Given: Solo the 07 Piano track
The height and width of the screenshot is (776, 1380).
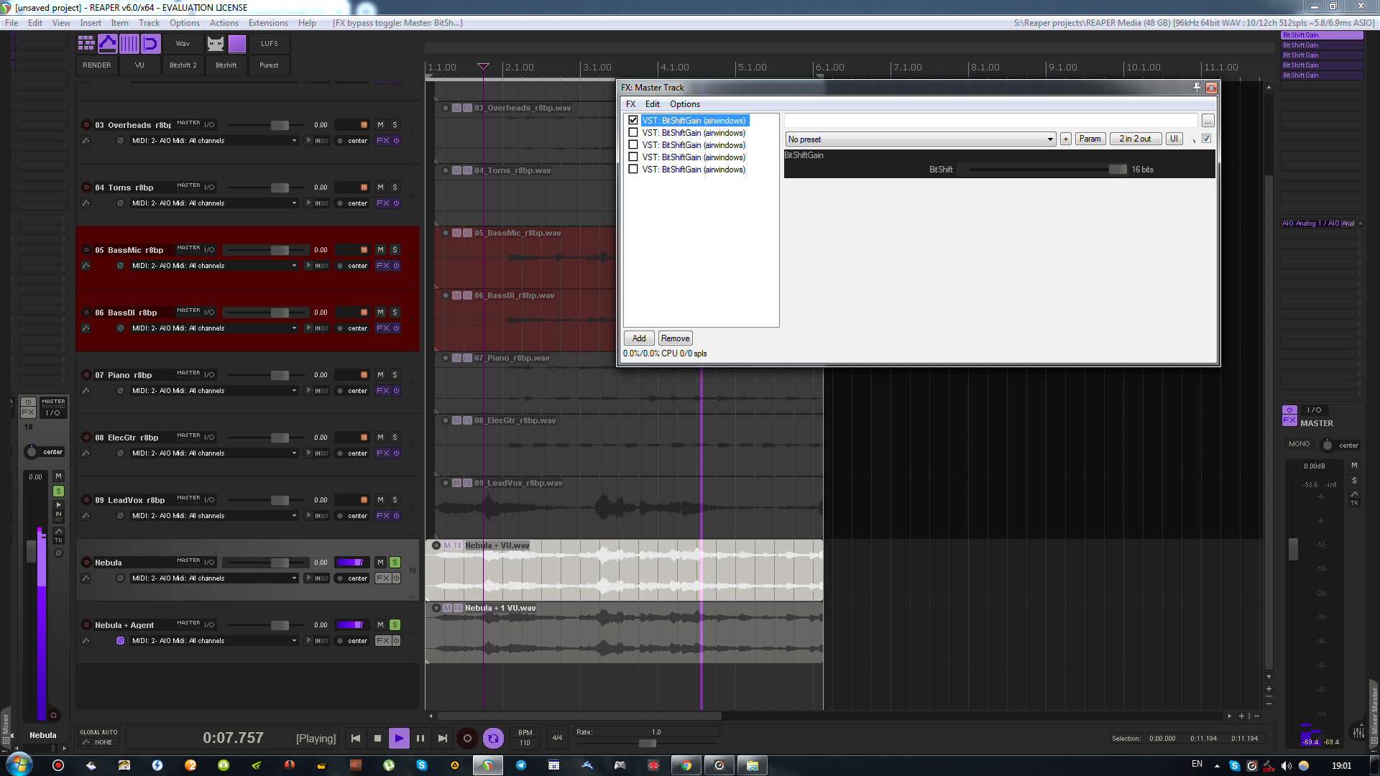Looking at the screenshot, I should pos(395,375).
